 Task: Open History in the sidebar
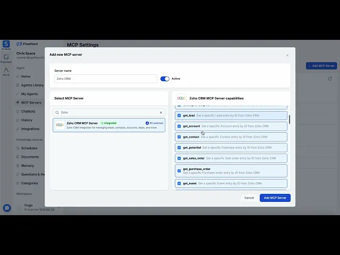point(24,120)
